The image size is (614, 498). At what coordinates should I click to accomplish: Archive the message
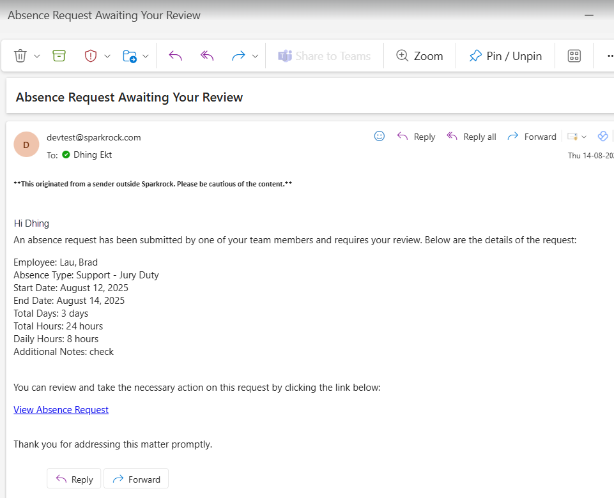coord(59,56)
